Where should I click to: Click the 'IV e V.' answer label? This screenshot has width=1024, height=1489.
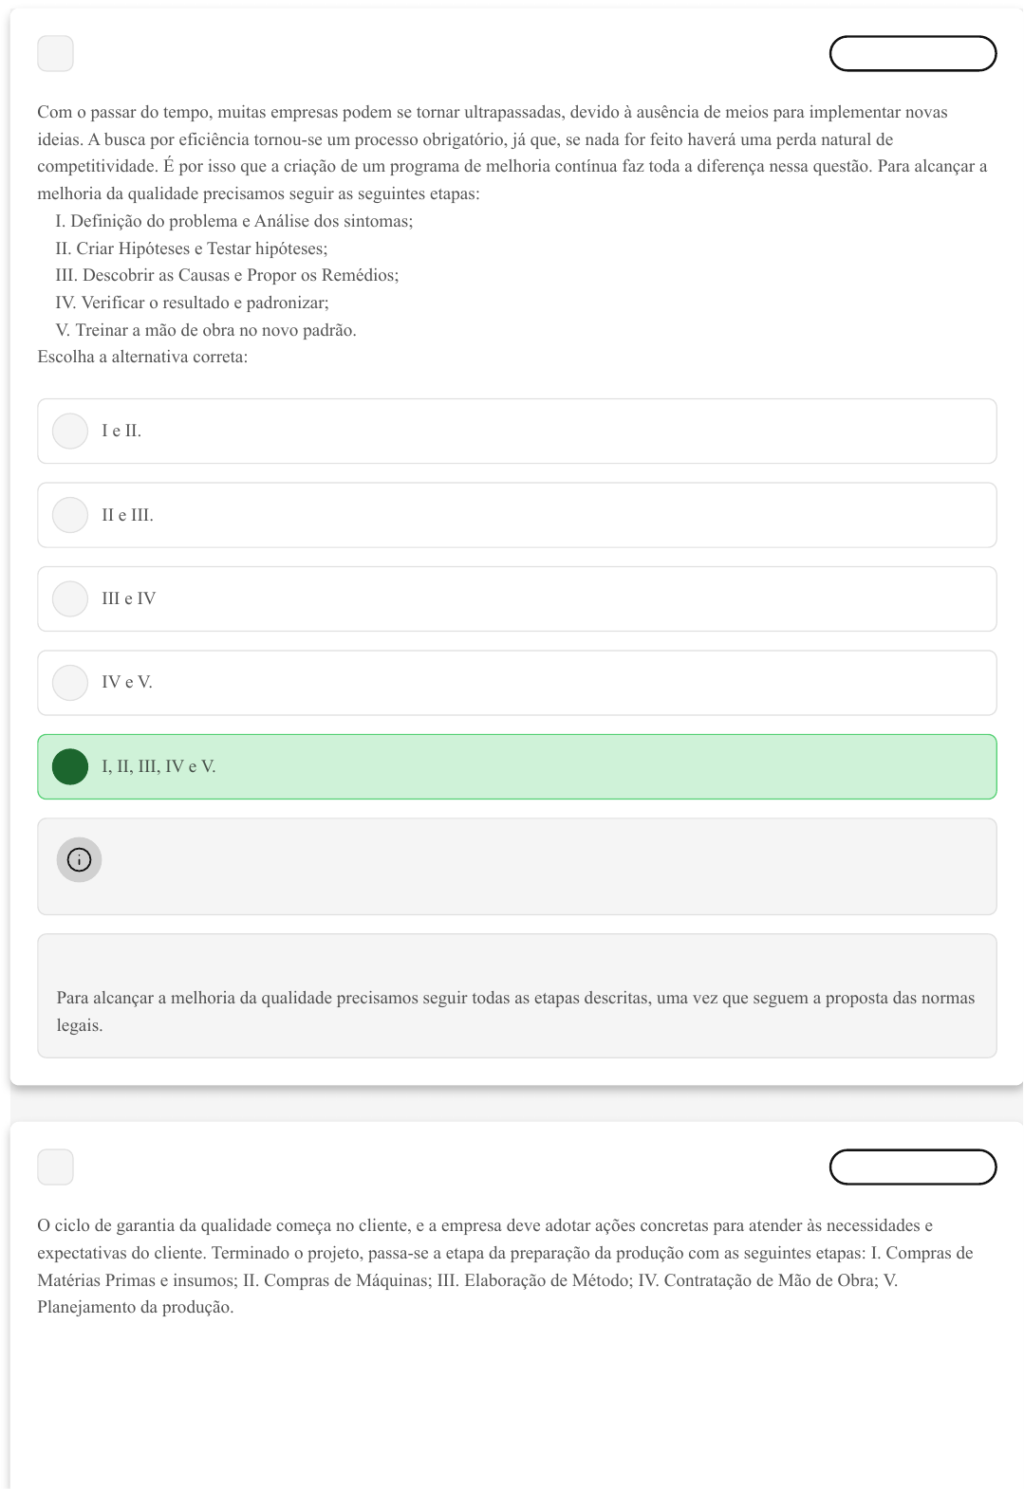tap(126, 683)
